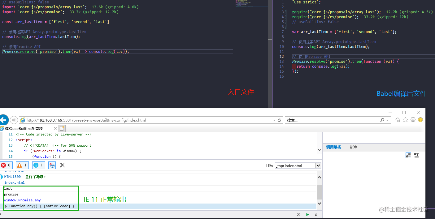Go back with the IE back arrow

click(3, 120)
